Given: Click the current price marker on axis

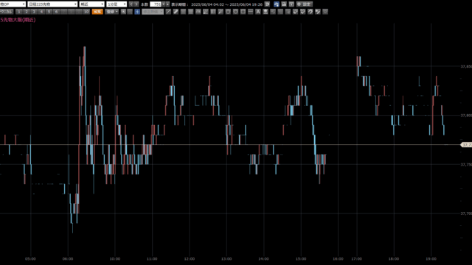Looking at the screenshot, I should [x=466, y=145].
